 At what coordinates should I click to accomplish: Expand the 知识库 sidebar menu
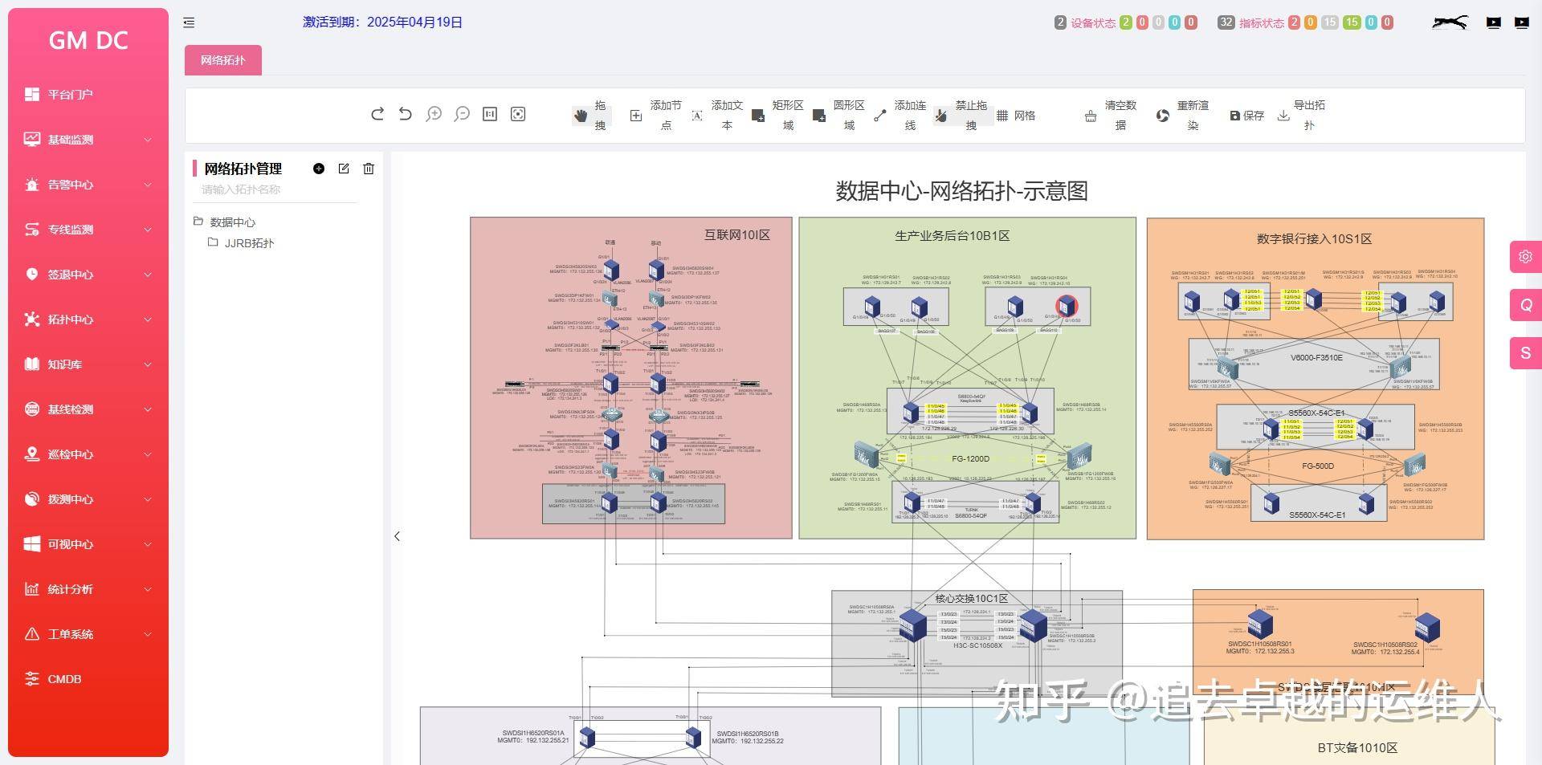coord(88,364)
